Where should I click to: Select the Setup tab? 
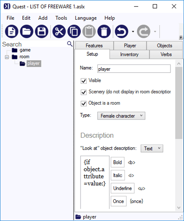[92, 54]
